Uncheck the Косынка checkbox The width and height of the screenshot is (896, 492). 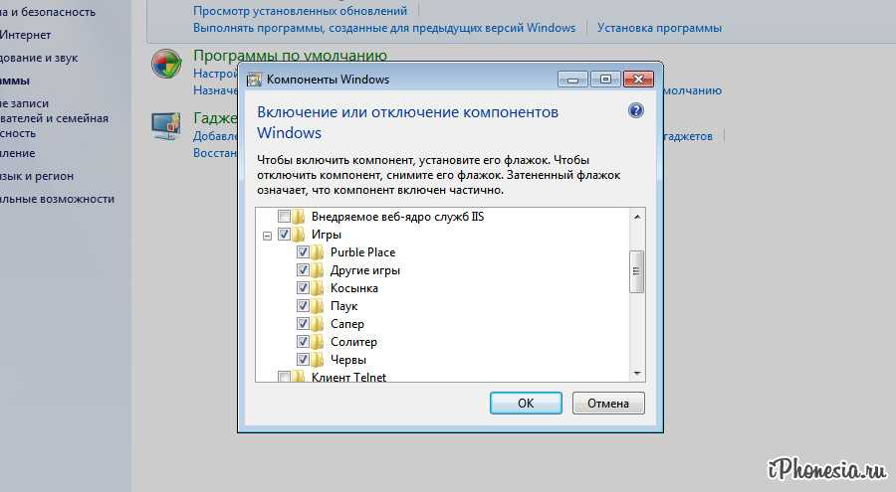pyautogui.click(x=303, y=287)
